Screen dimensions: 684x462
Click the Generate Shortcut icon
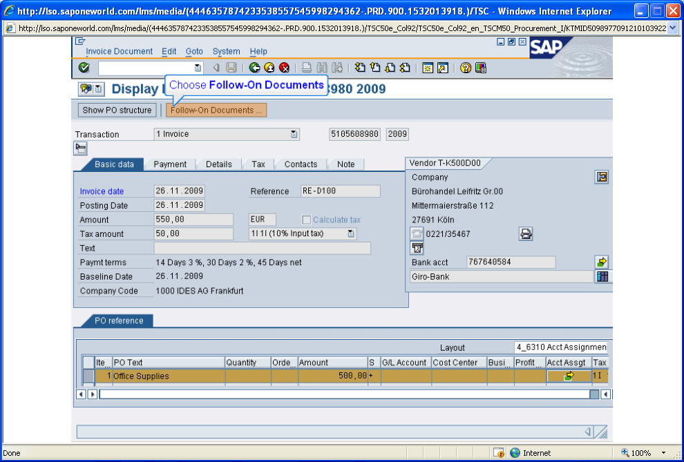[x=443, y=68]
